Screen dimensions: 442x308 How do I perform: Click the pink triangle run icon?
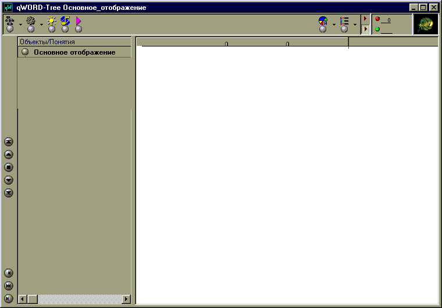pyautogui.click(x=79, y=24)
